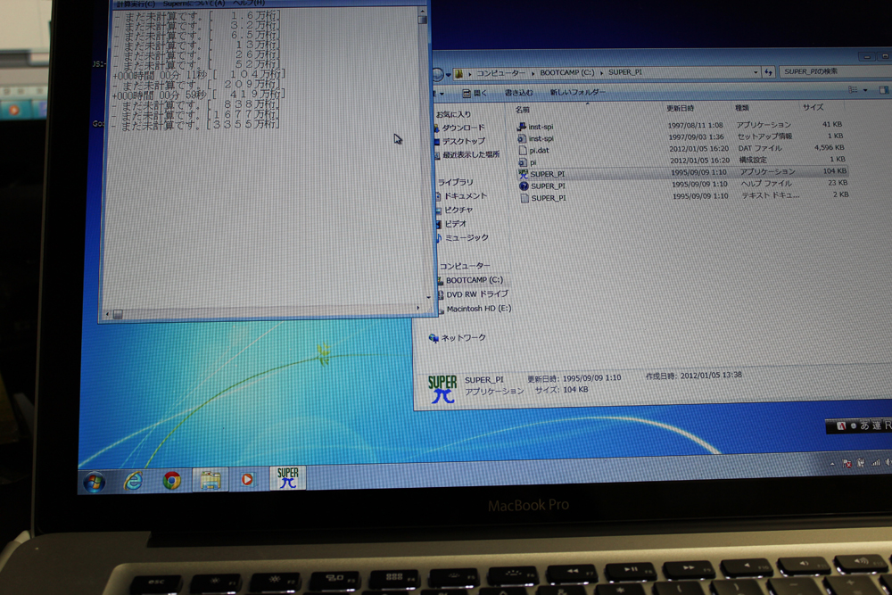
Task: Open 最近表示した場所 in the navigation pane
Action: [x=471, y=154]
